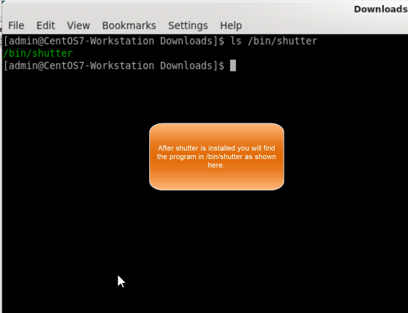
Task: Click the 'ls' command on first line
Action: 236,41
